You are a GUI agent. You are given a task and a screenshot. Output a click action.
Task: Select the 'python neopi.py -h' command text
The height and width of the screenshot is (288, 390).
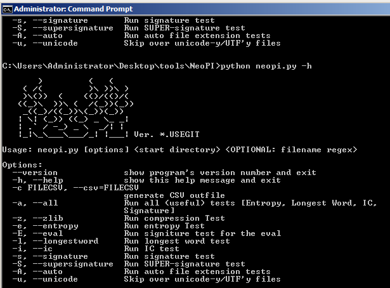pos(266,66)
